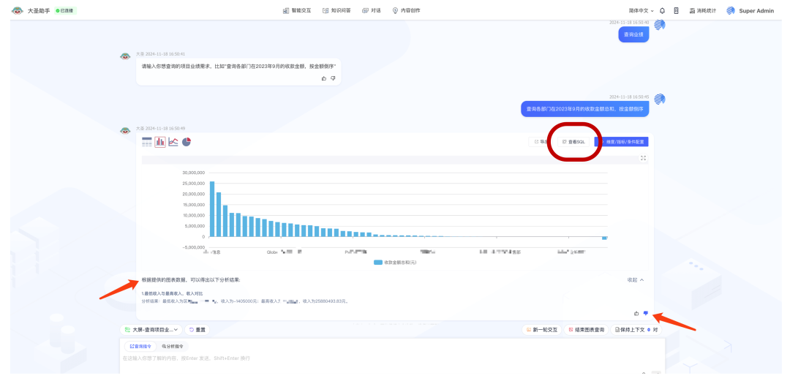Click thumbs down on the analysis result
Viewport: 790px width, 384px height.
(x=645, y=313)
